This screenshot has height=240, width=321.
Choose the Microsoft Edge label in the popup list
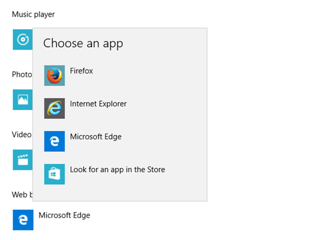point(95,137)
